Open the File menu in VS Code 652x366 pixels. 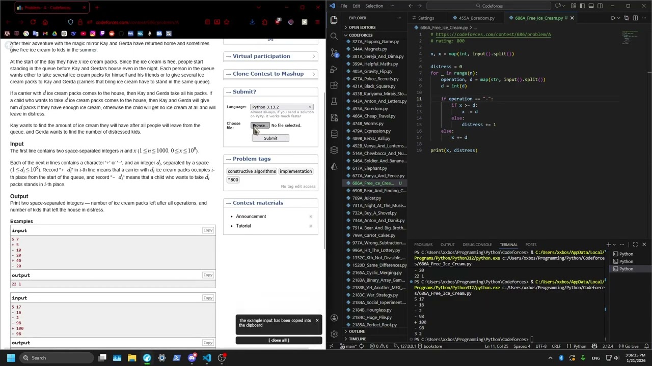[344, 6]
